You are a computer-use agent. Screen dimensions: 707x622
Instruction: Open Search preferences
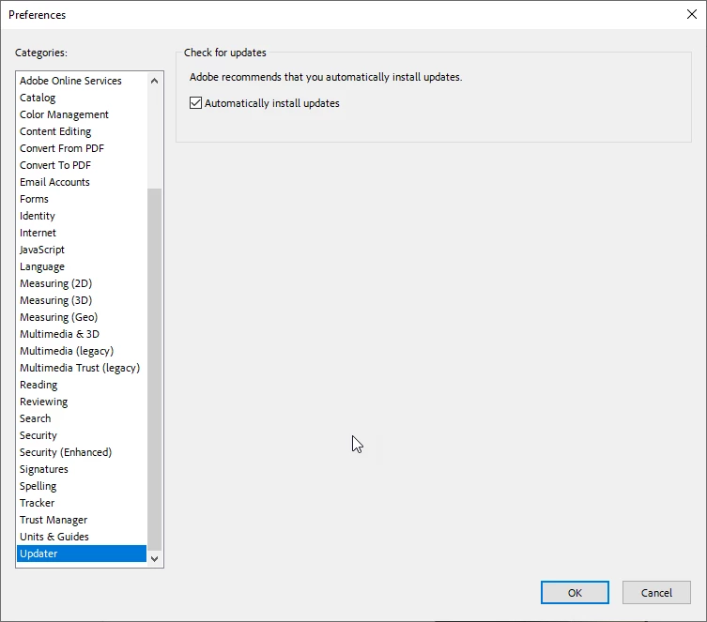click(82, 418)
